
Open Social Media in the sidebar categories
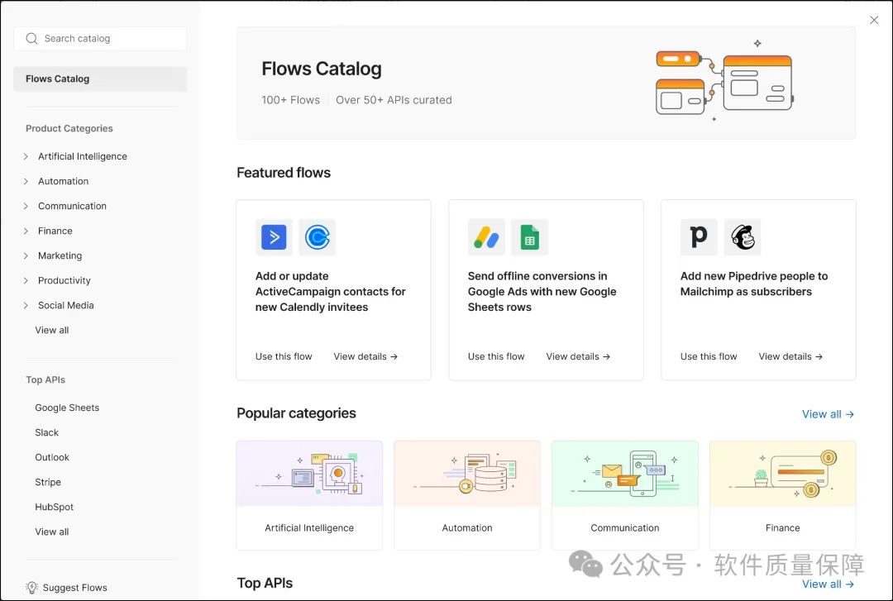point(66,305)
